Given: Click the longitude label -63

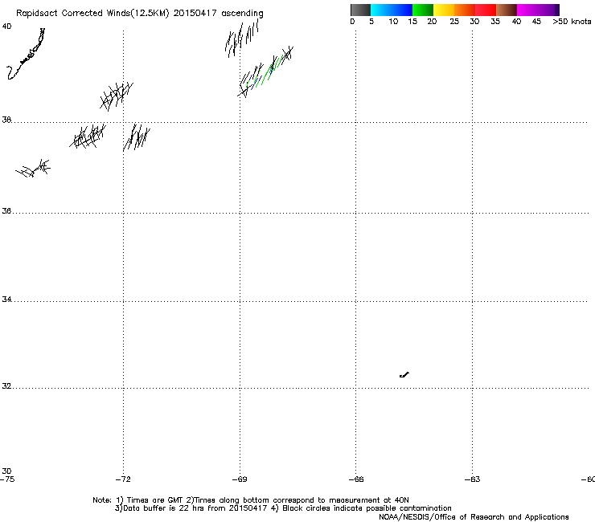Looking at the screenshot, I should [x=472, y=479].
